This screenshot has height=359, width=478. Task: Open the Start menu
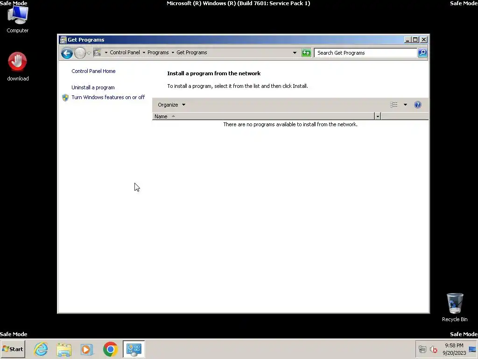click(13, 349)
